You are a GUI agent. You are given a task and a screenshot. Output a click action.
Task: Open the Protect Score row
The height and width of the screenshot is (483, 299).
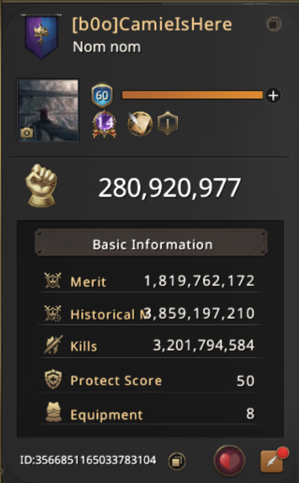[x=150, y=381]
